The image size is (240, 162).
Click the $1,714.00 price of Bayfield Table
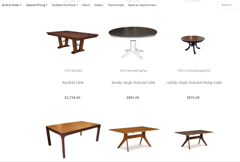tap(72, 98)
